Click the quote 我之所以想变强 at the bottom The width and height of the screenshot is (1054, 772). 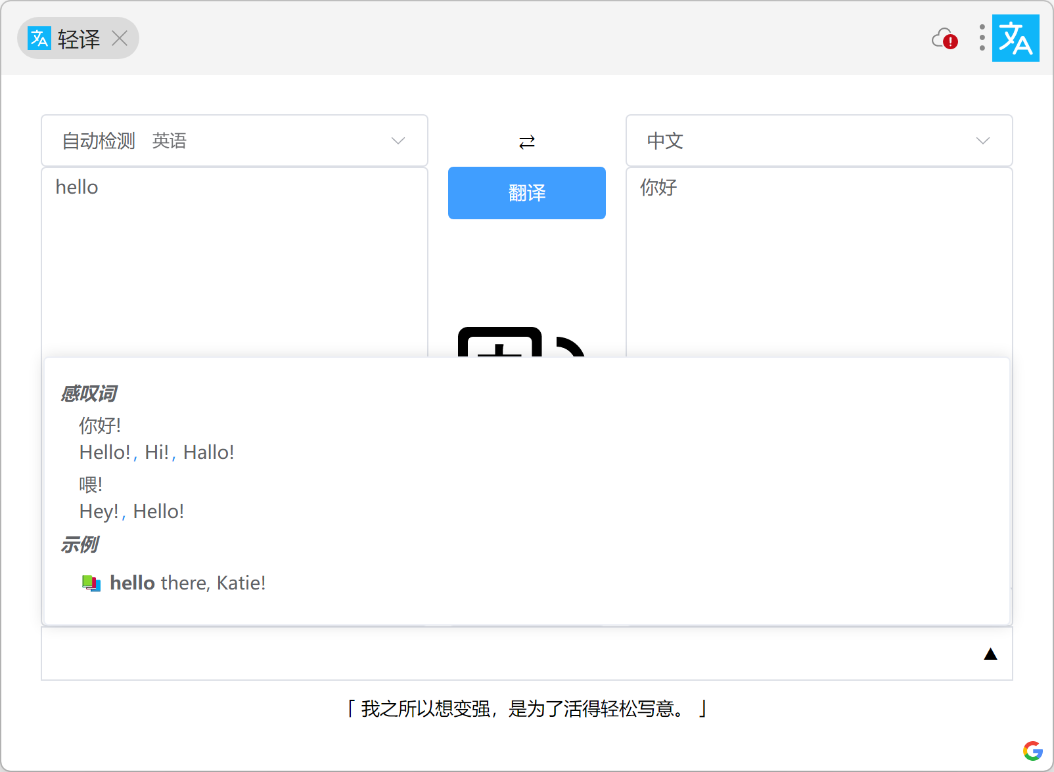(x=527, y=709)
